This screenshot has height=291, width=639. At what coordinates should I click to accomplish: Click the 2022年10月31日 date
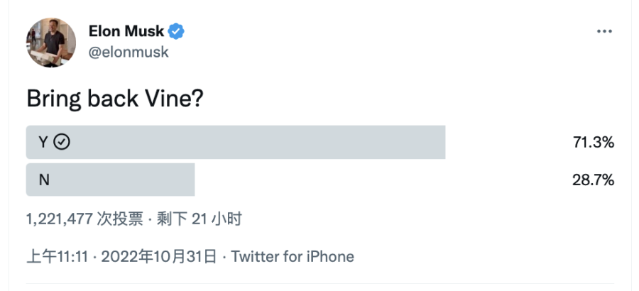tap(158, 256)
